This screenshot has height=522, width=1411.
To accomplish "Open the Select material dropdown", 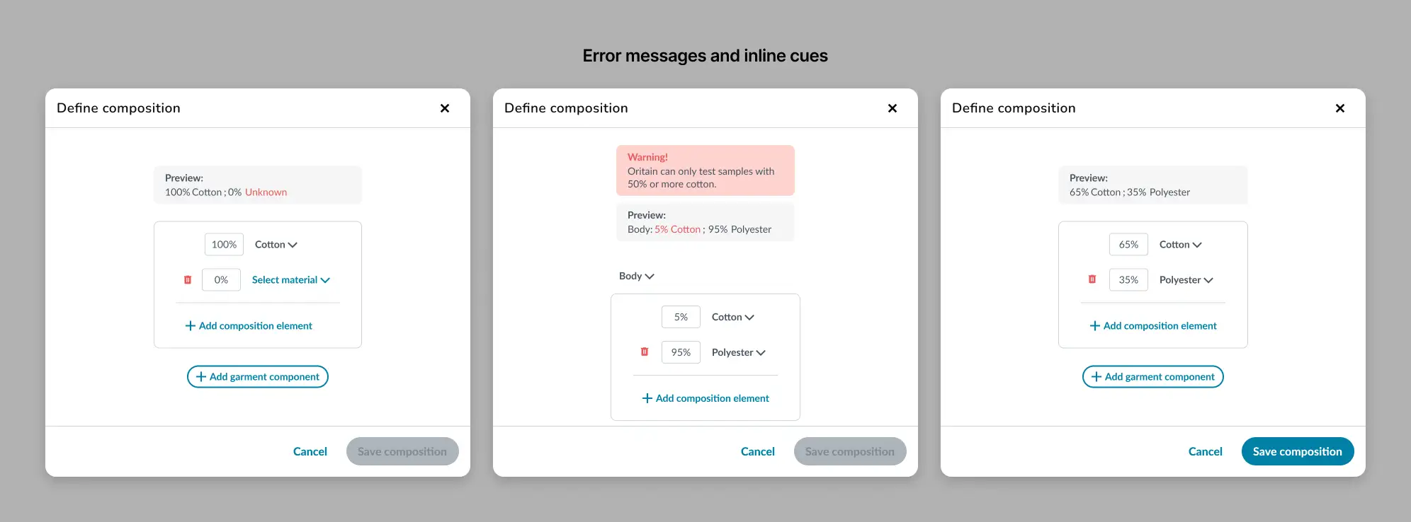I will (x=290, y=279).
